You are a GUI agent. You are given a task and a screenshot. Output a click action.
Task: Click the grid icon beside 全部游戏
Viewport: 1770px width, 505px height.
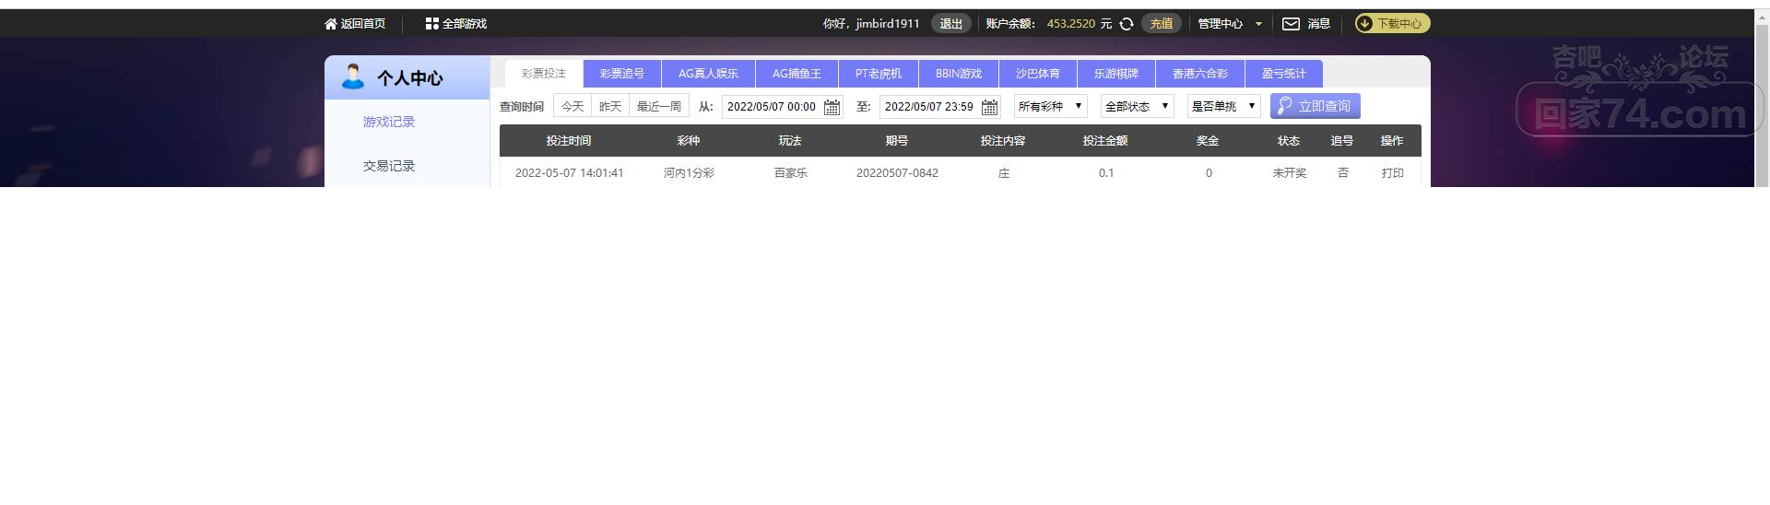(431, 24)
